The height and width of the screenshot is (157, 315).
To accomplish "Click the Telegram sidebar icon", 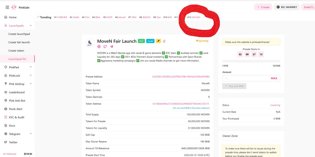I will coord(6,134).
